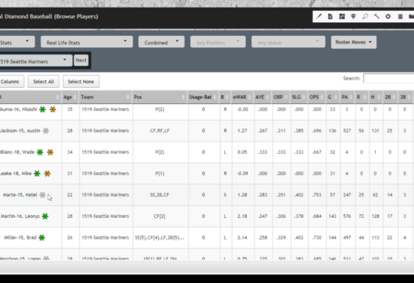Click green asterisk next to Leonys Martin
The height and width of the screenshot is (283, 414).
click(45, 216)
